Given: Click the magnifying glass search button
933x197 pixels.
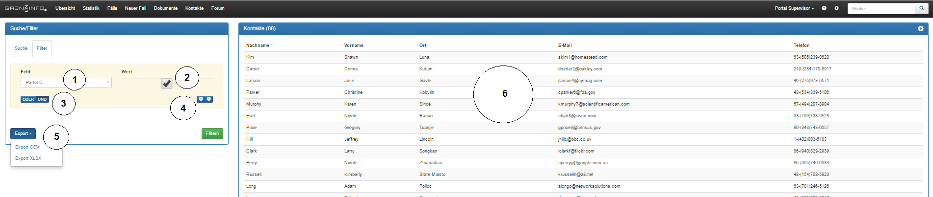Looking at the screenshot, I should [922, 8].
